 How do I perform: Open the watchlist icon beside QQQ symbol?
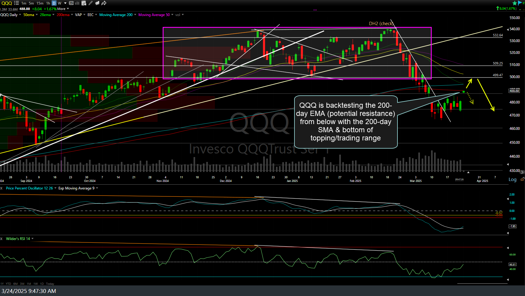[16, 3]
